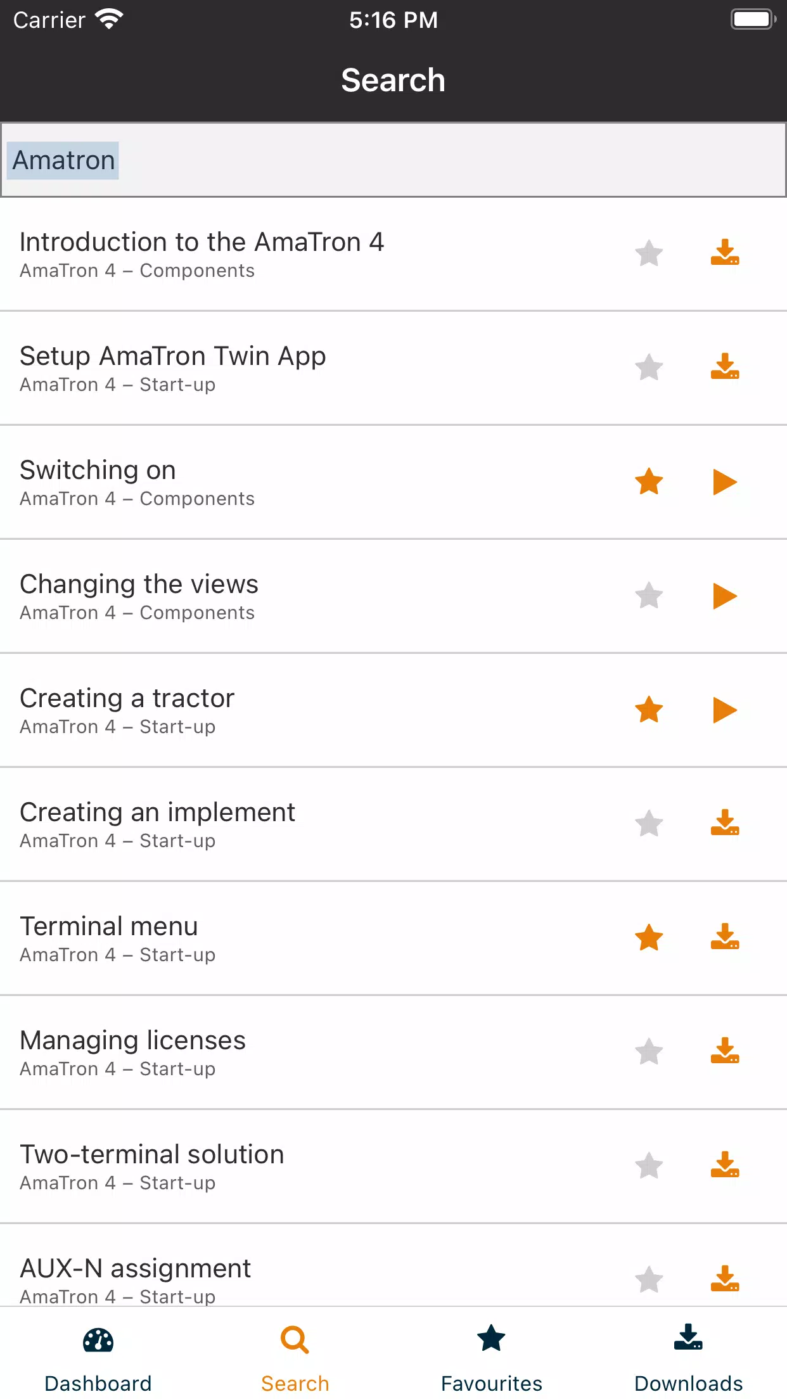Toggle favourite star for Terminal menu
The height and width of the screenshot is (1399, 787).
[649, 938]
